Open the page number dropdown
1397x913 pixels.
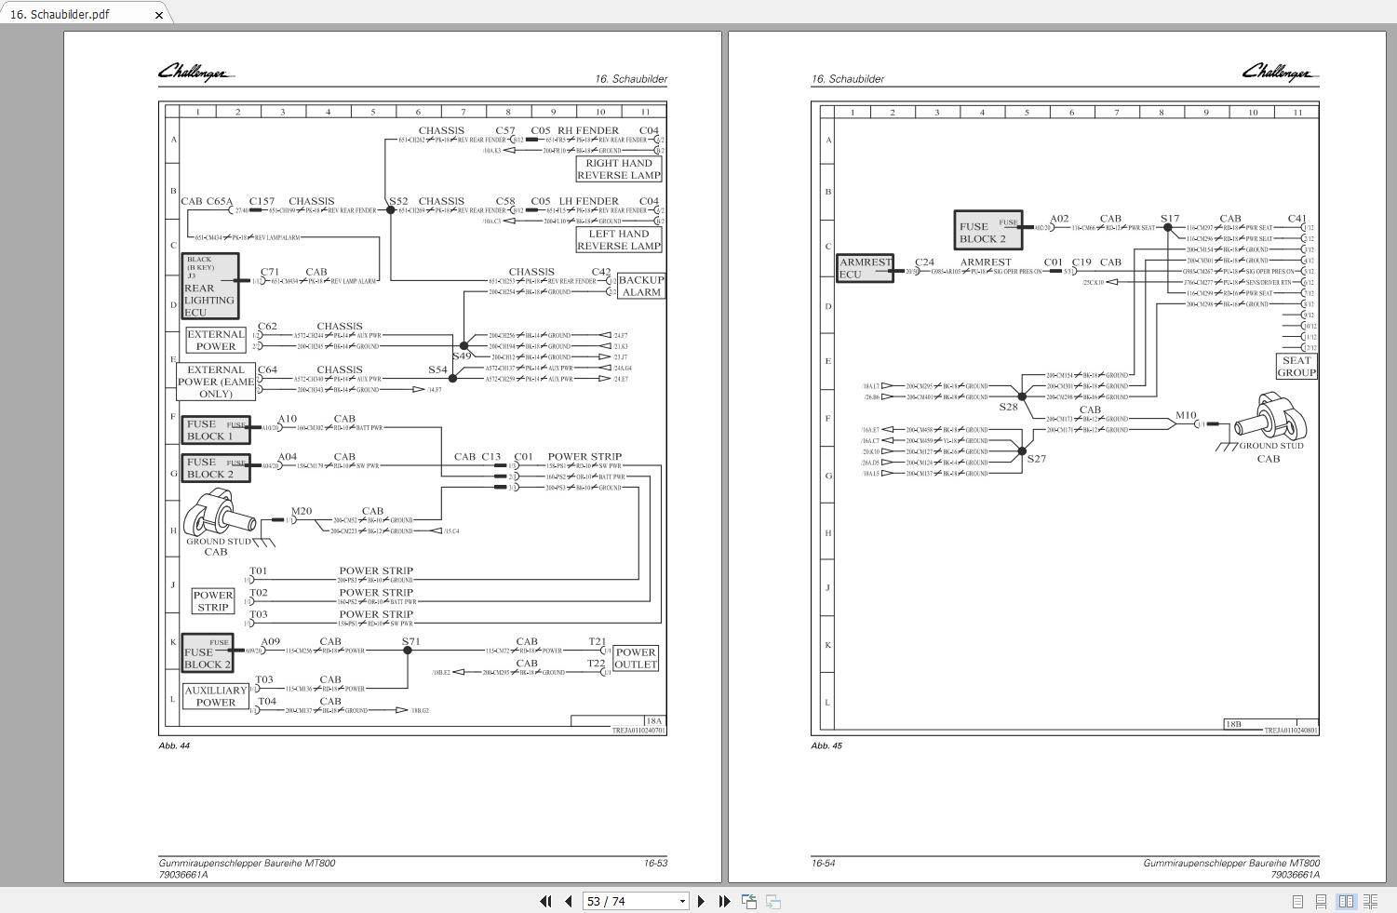tap(682, 901)
